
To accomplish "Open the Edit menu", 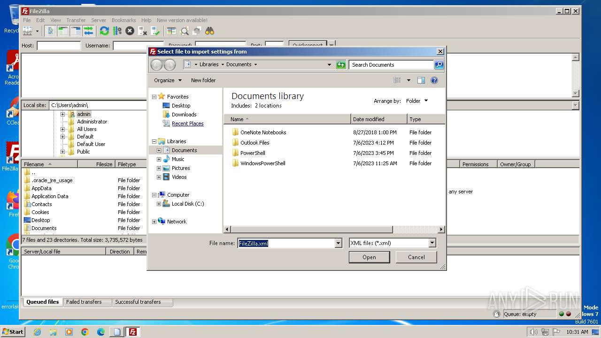I will (40, 20).
